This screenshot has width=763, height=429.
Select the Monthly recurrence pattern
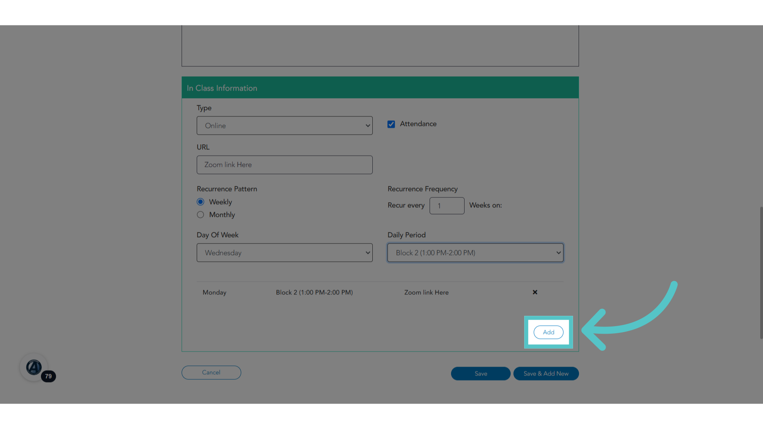201,214
